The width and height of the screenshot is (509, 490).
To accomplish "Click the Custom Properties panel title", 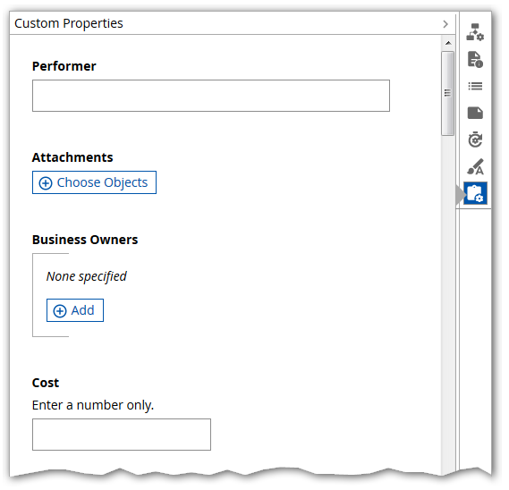I will tap(69, 23).
